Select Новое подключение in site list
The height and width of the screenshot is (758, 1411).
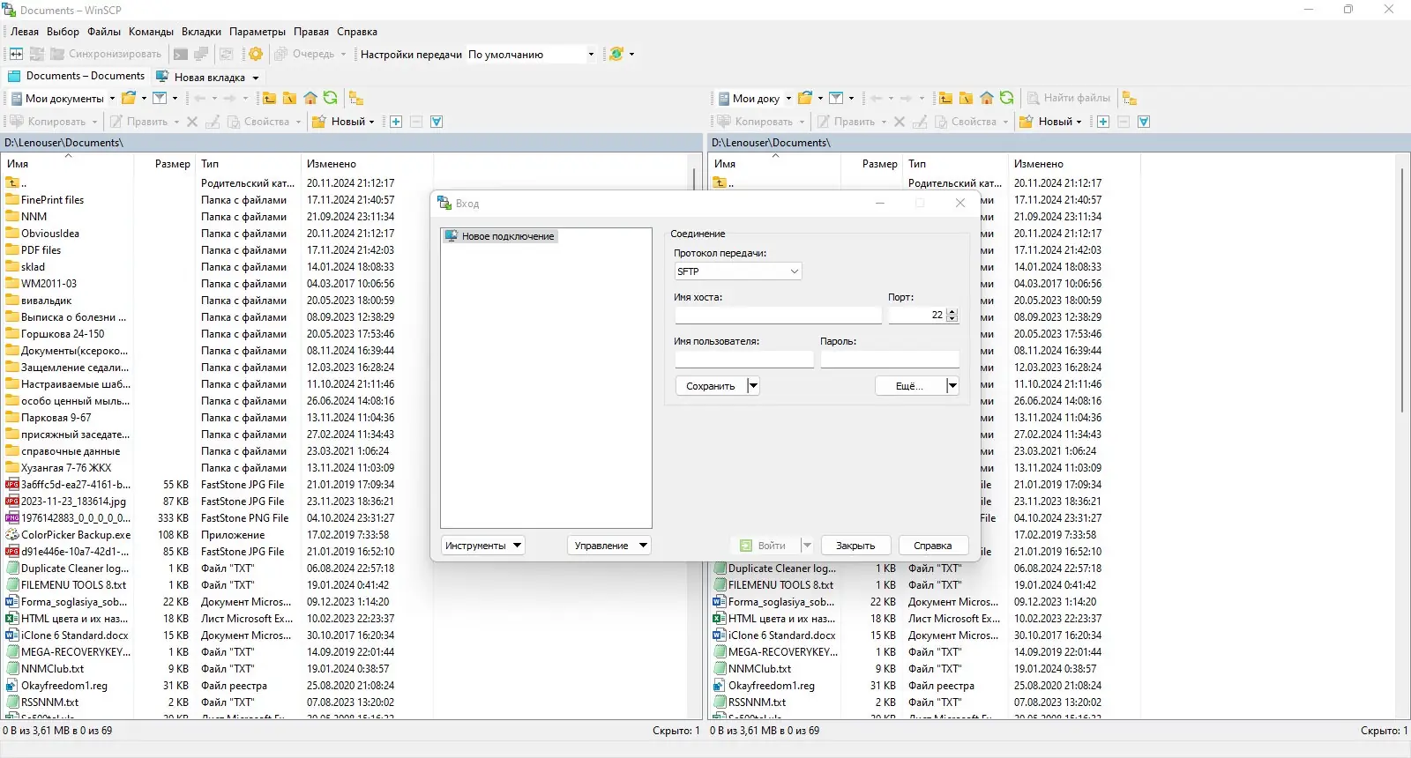[500, 236]
